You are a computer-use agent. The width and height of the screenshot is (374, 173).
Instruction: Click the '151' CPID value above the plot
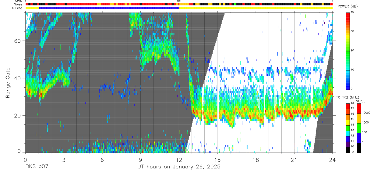(179, 1)
